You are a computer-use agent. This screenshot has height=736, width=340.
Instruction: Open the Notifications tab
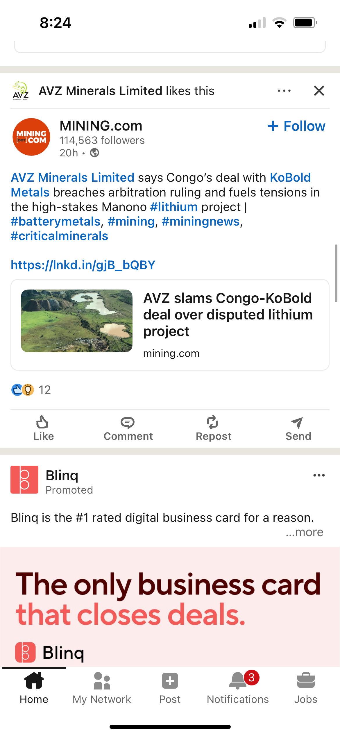coord(238,688)
